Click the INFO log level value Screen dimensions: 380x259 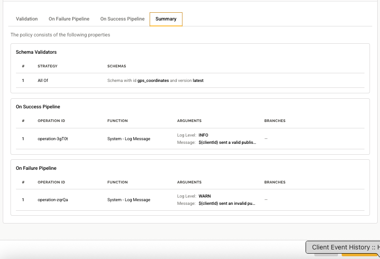tap(203, 135)
